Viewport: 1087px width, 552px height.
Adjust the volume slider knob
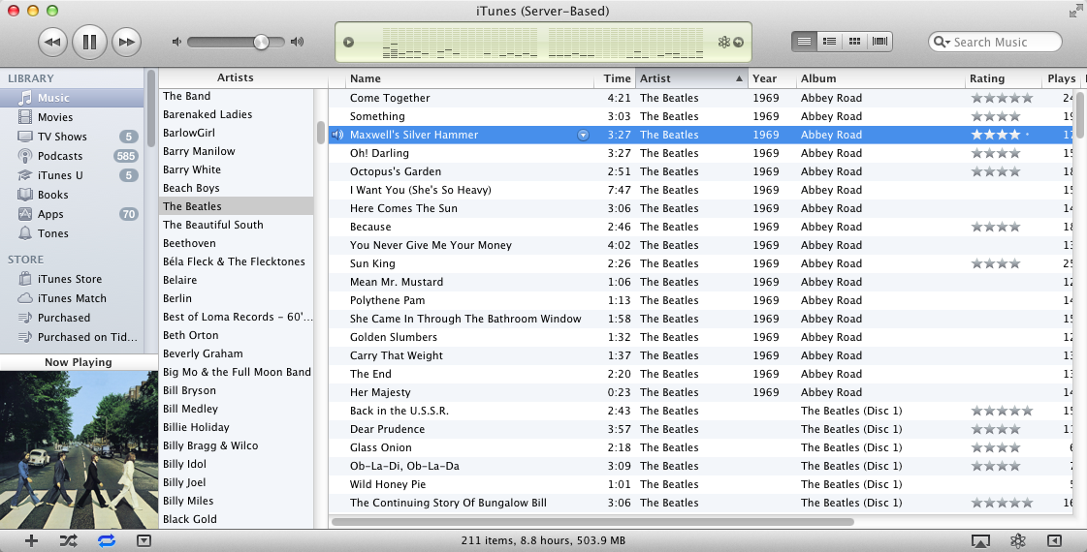coord(261,42)
